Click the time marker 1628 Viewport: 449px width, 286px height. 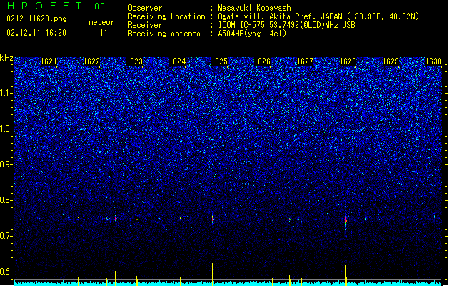pos(348,61)
